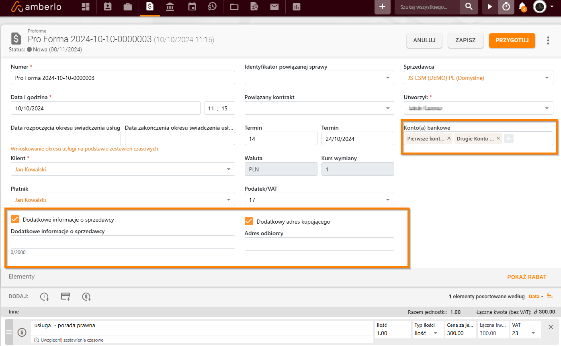This screenshot has width=561, height=346.
Task: Open the dashboard icon in top bar
Action: (x=86, y=7)
